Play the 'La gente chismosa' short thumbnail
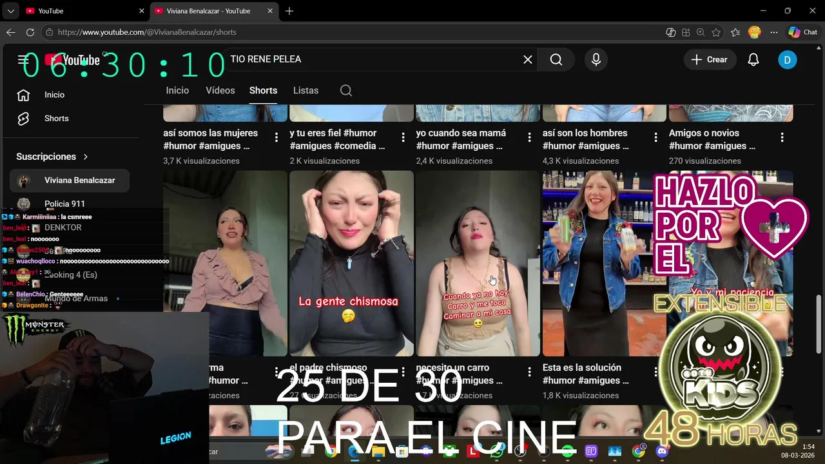Viewport: 825px width, 464px height. click(351, 263)
